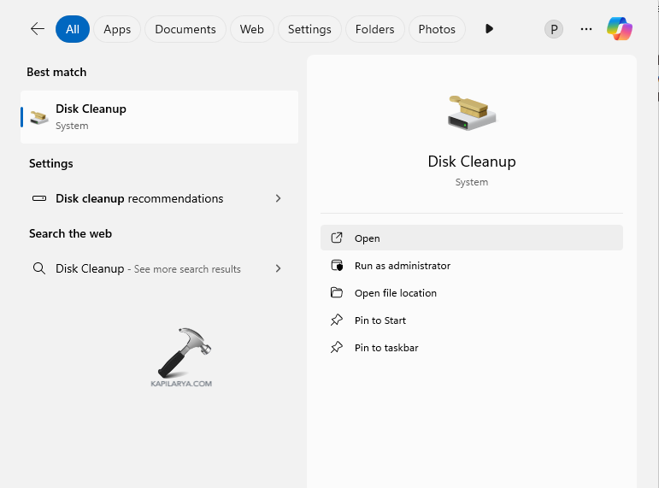Viewport: 659px width, 488px height.
Task: Click the back arrow icon
Action: click(x=37, y=29)
